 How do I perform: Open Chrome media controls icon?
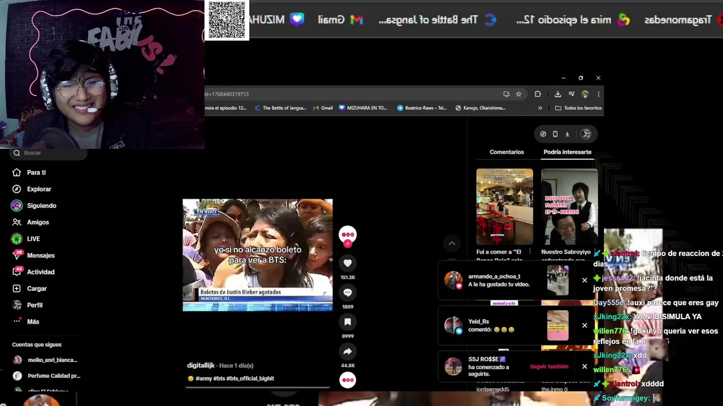(x=571, y=94)
